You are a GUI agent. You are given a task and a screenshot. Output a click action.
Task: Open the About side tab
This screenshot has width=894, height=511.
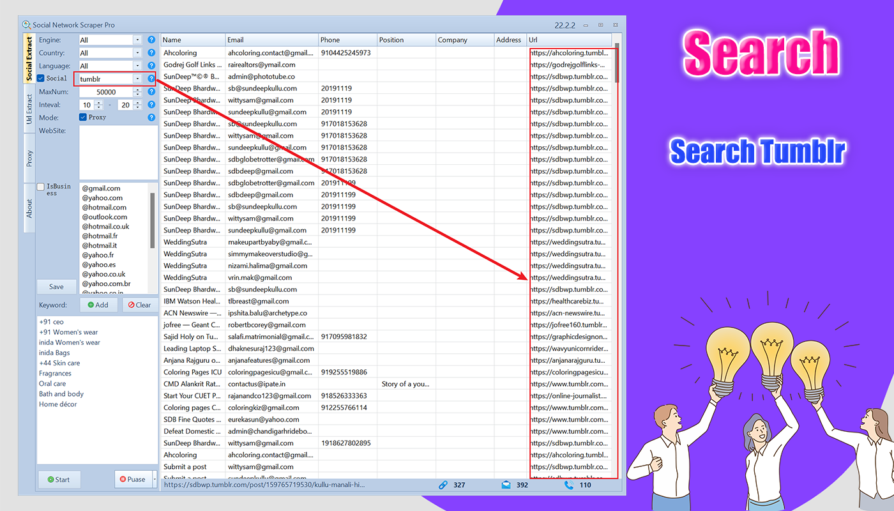click(x=29, y=208)
